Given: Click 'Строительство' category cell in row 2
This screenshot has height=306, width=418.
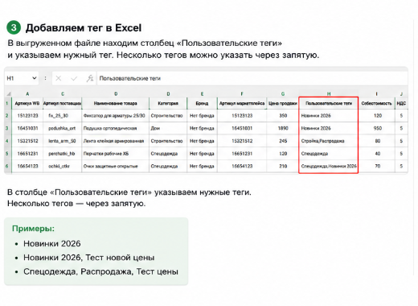Looking at the screenshot, I should tap(168, 116).
